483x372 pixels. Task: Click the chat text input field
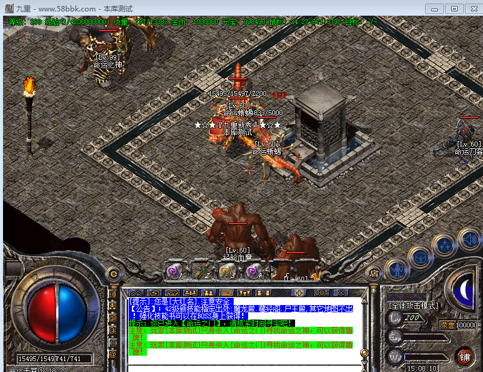[245, 368]
